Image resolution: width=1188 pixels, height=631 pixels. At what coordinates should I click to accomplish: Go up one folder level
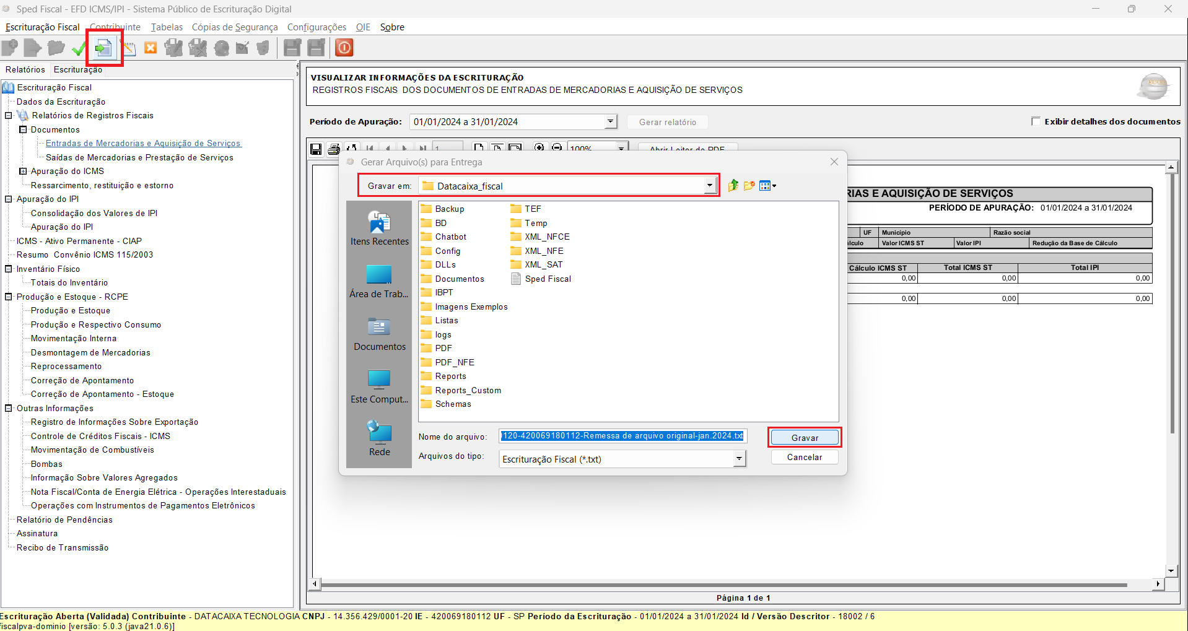[733, 185]
